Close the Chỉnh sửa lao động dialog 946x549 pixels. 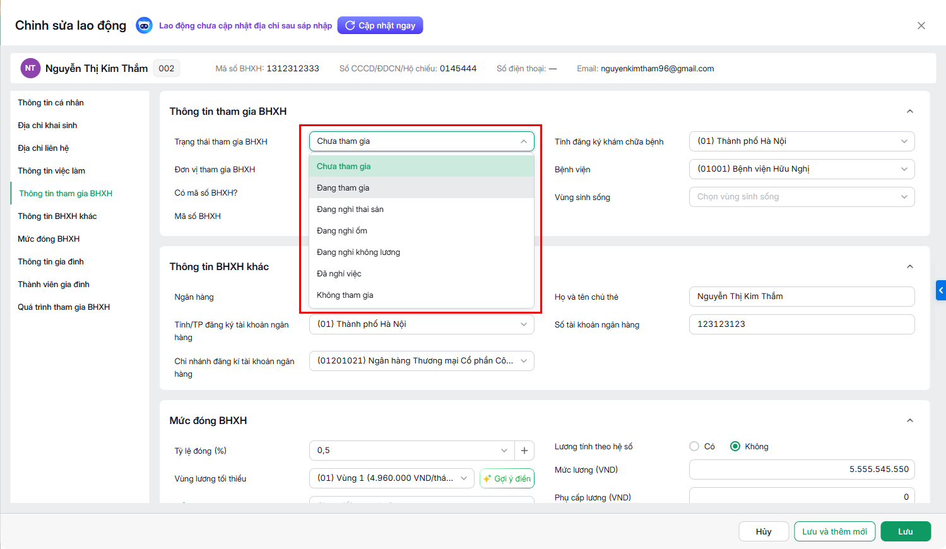(x=921, y=26)
